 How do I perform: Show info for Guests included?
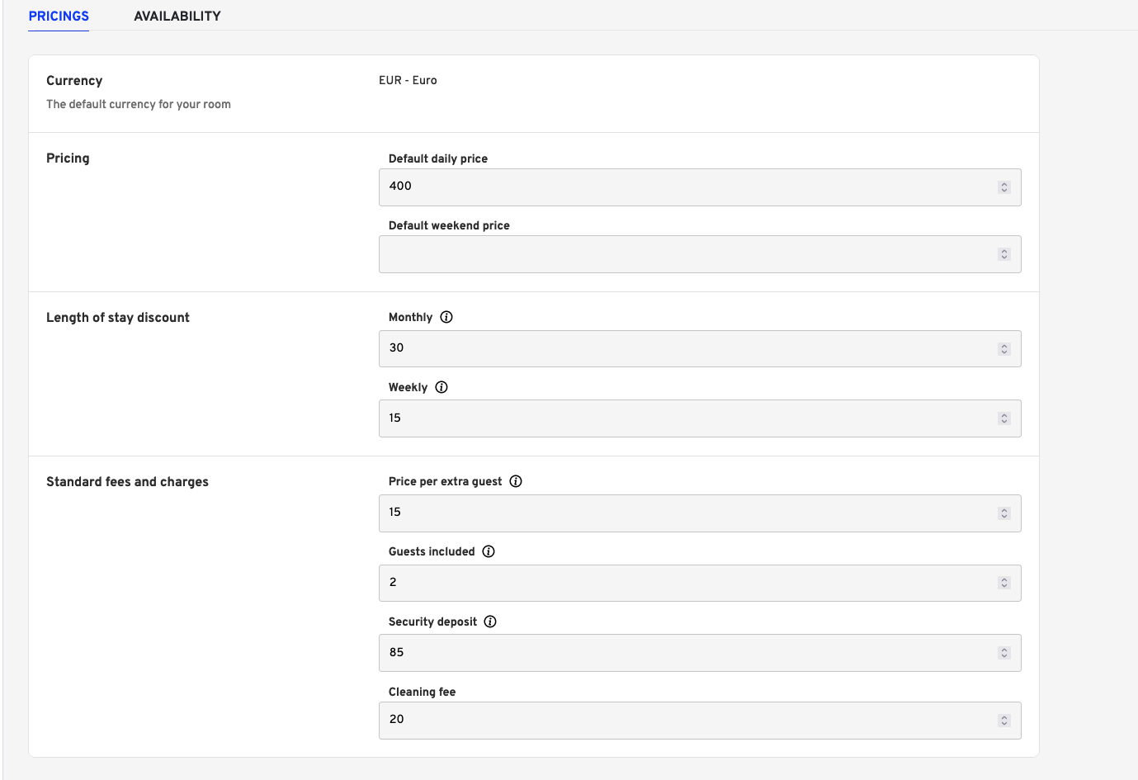pyautogui.click(x=489, y=551)
